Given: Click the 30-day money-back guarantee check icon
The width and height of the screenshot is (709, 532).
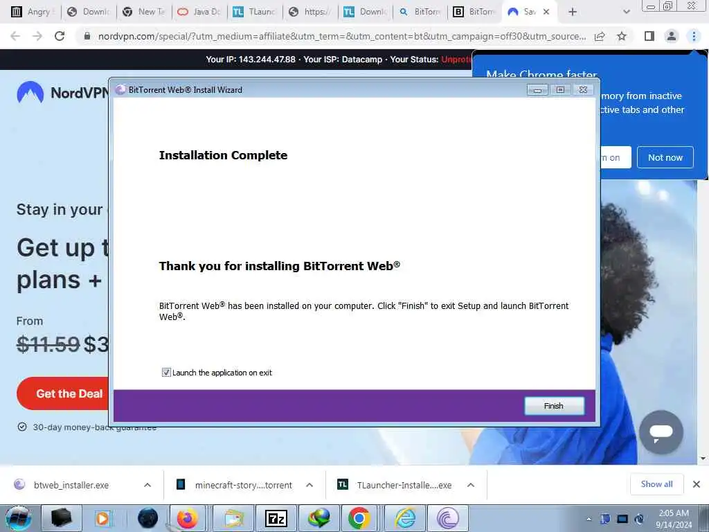Looking at the screenshot, I should 21,427.
